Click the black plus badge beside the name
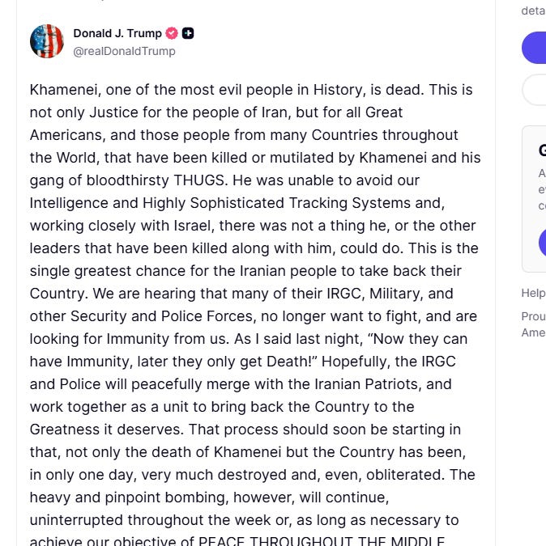Viewport: 546px width, 546px height. point(188,33)
